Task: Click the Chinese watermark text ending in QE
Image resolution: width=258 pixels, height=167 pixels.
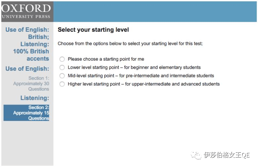Action: click(227, 155)
